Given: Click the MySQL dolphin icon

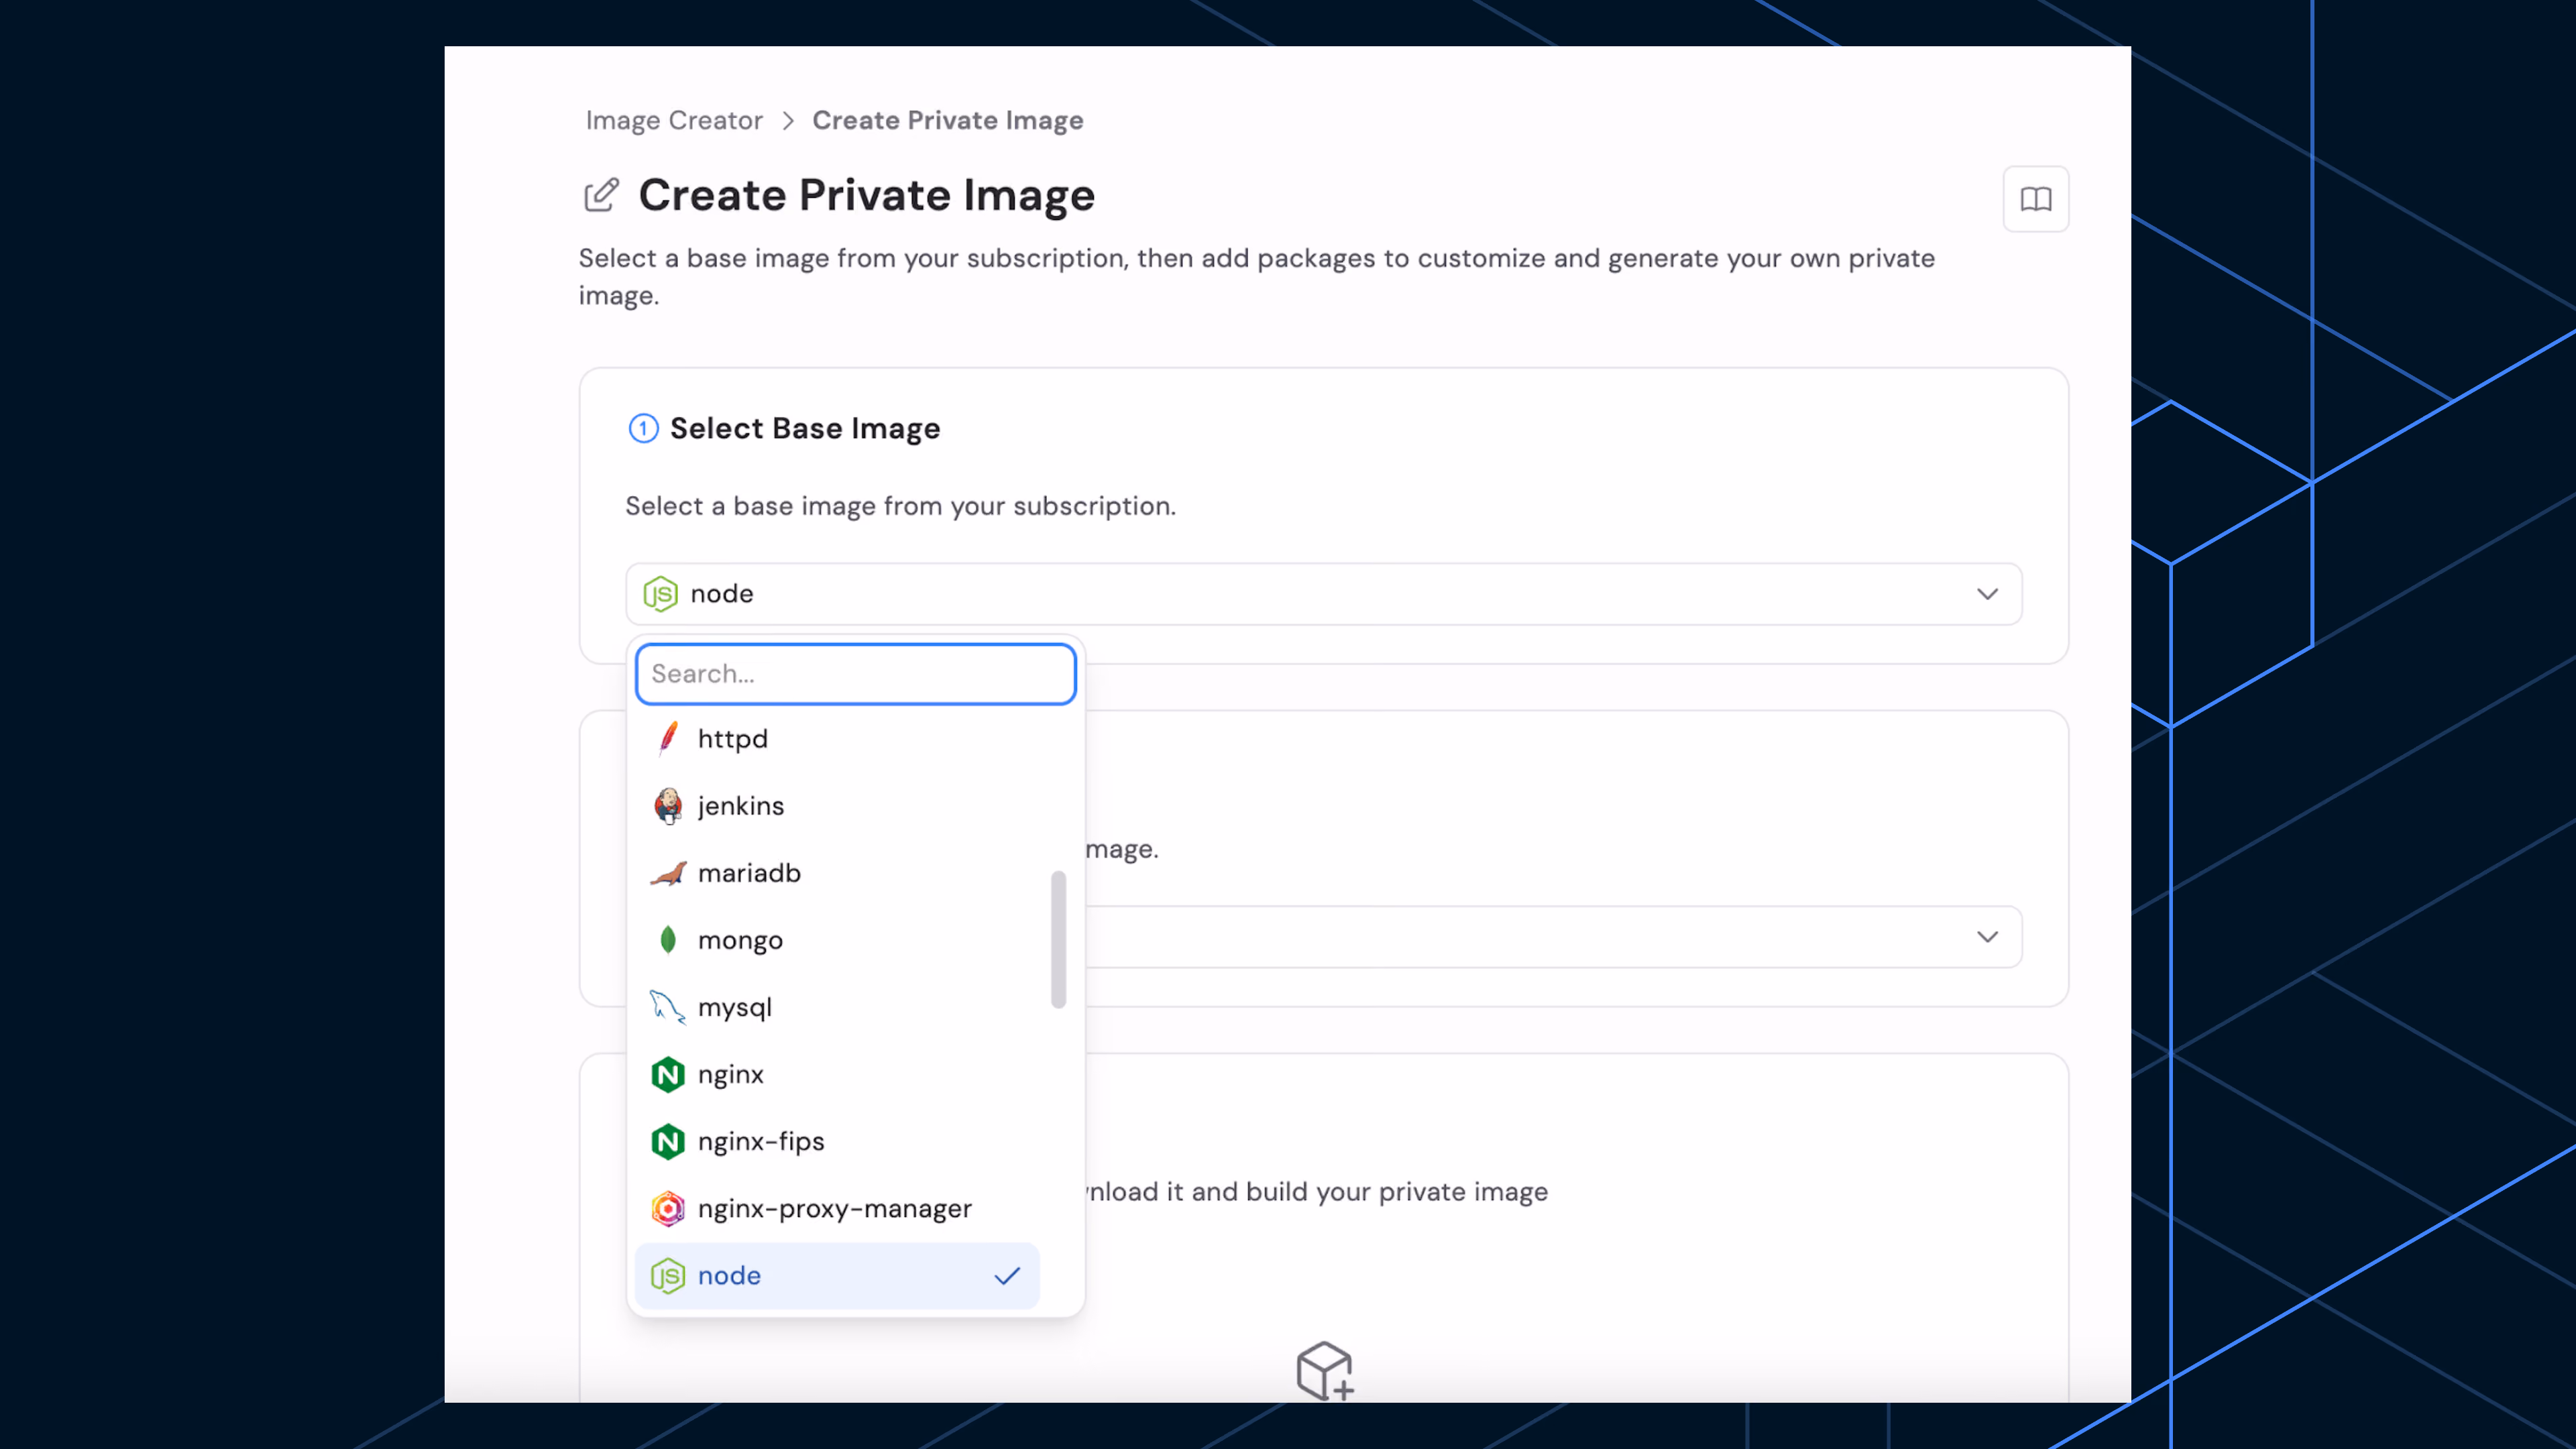Looking at the screenshot, I should (x=668, y=1007).
